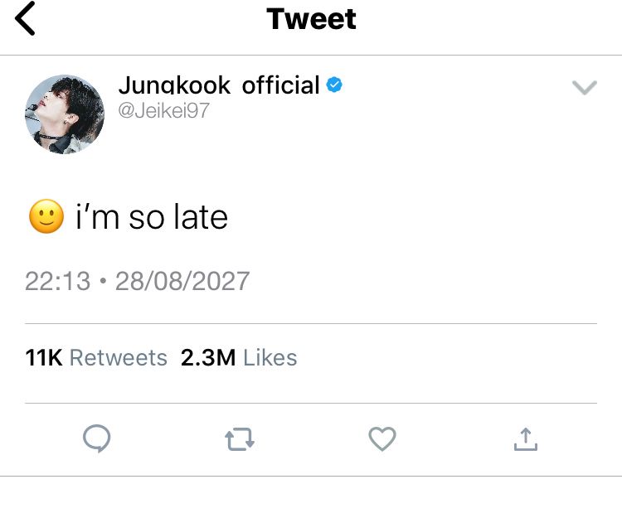
Task: Click the Retweets label
Action: pos(119,358)
